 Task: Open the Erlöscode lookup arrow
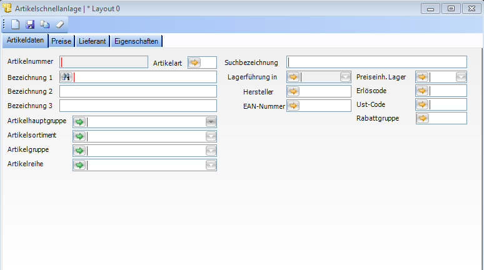(423, 91)
